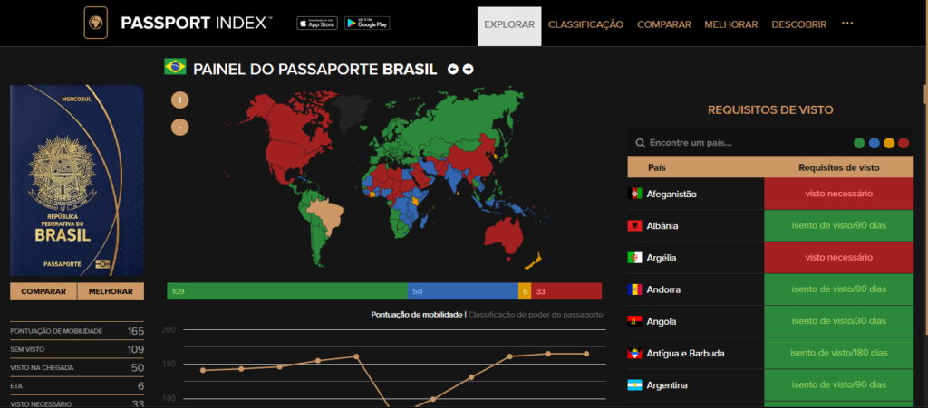Expand the three-dots more menu
The height and width of the screenshot is (408, 928).
coord(847,24)
